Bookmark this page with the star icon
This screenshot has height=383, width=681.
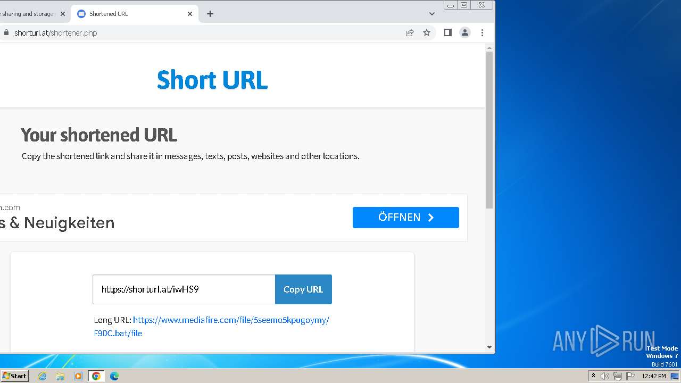click(x=427, y=32)
